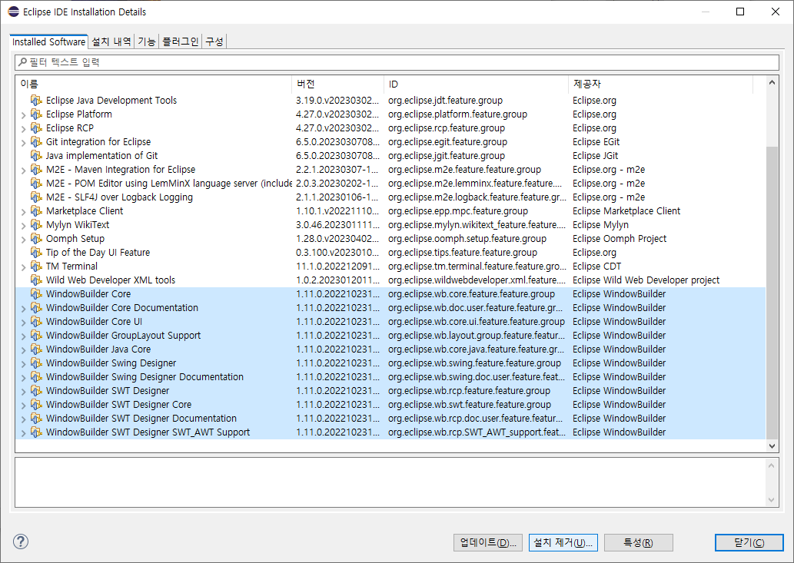This screenshot has height=563, width=794.
Task: Expand the Oomph Setup tree node
Action: (x=23, y=240)
